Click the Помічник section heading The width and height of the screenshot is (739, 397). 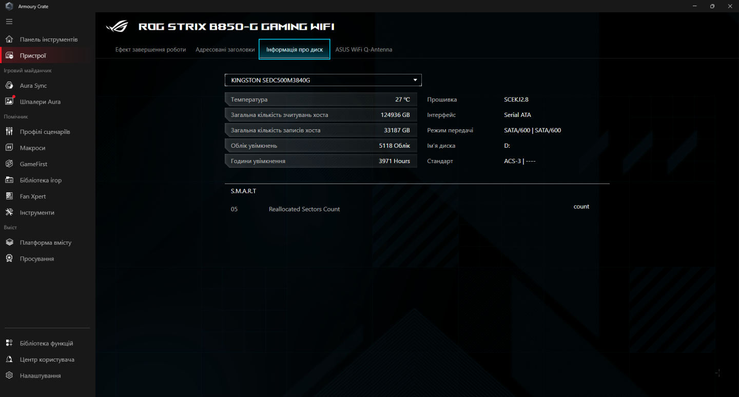16,117
